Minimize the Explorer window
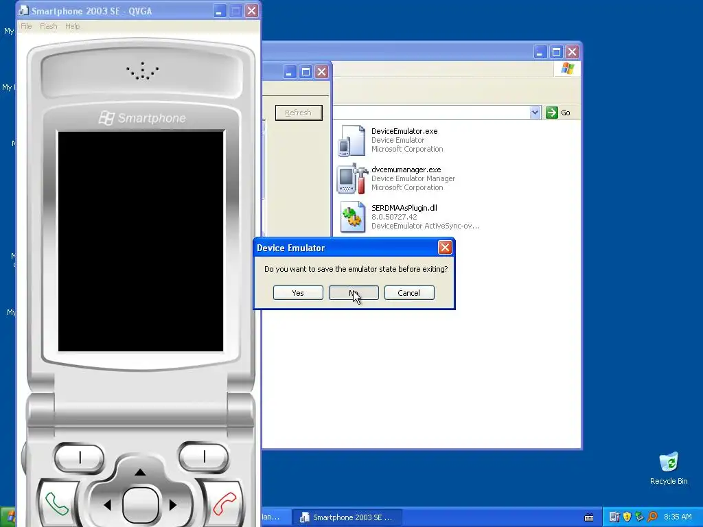The height and width of the screenshot is (527, 703). click(x=540, y=52)
